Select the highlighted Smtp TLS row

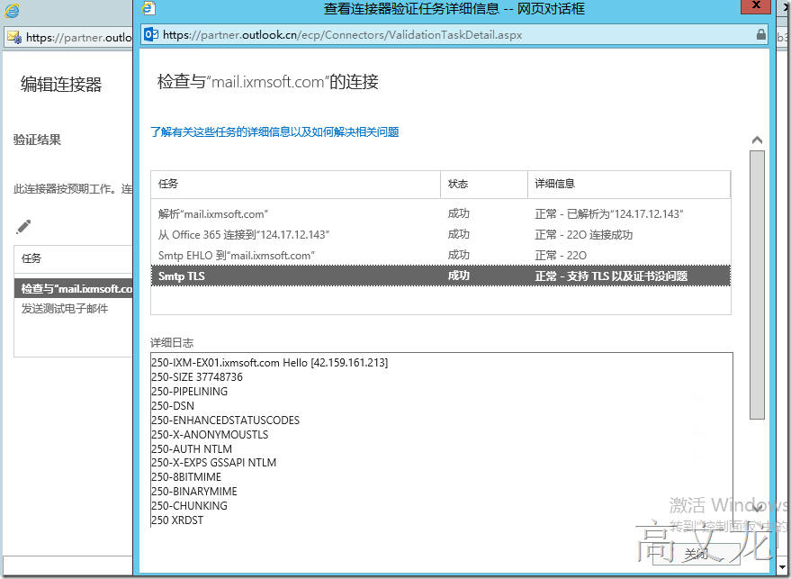pyautogui.click(x=440, y=276)
